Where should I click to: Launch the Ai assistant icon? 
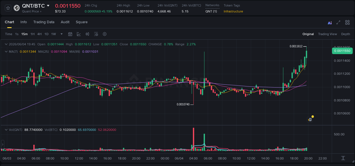(330, 23)
